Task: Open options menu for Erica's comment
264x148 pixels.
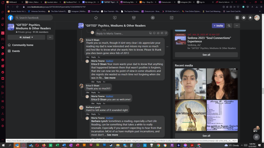Action: click(167, 47)
